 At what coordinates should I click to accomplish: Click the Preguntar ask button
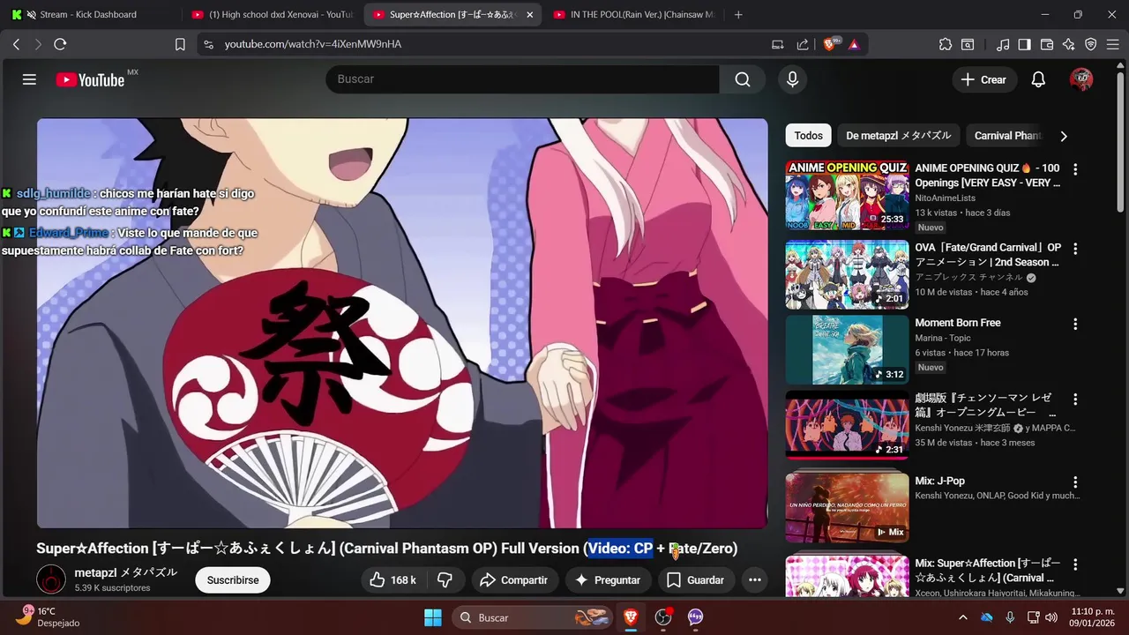[608, 579]
